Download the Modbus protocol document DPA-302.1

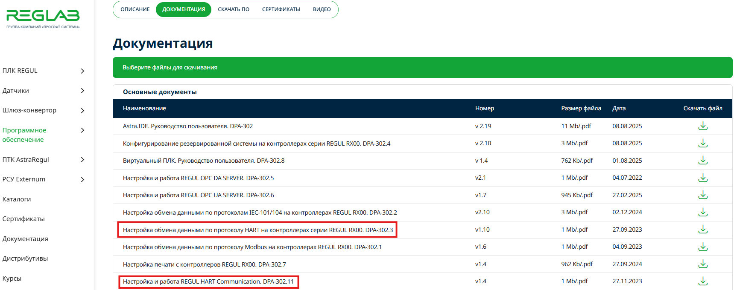pos(702,247)
